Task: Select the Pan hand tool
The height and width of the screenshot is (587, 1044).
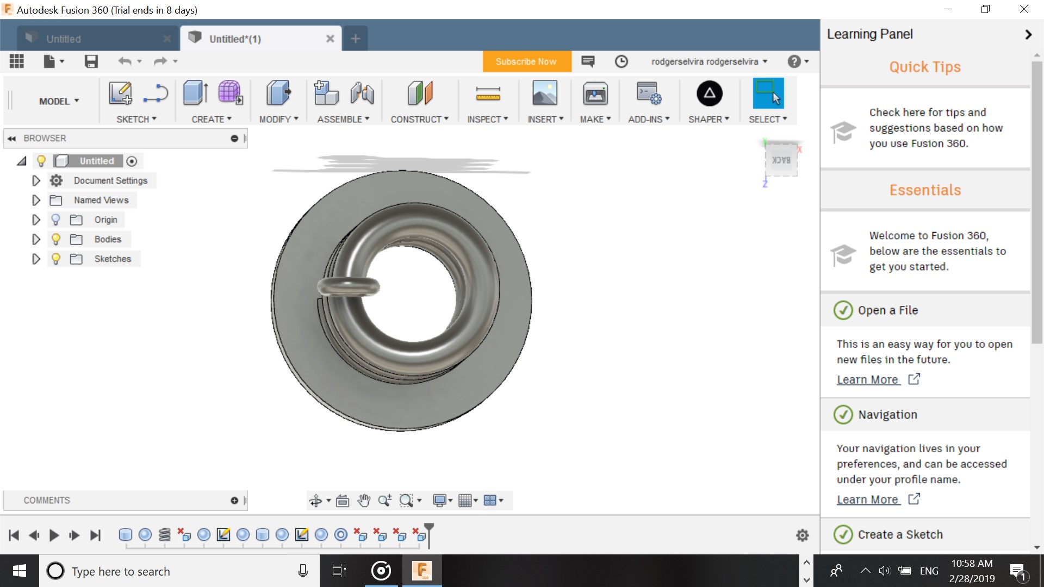Action: (364, 501)
